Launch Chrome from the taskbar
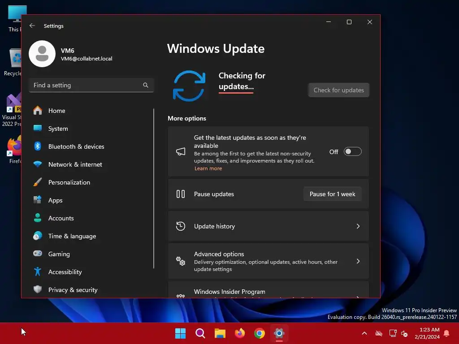Image resolution: width=459 pixels, height=344 pixels. point(260,333)
